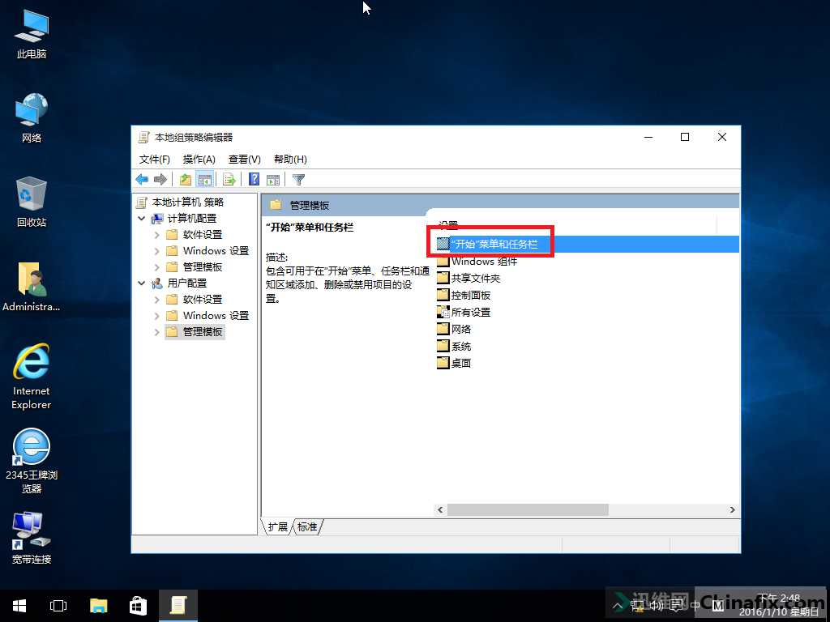Click the Forward arrow toolbar icon

[160, 179]
